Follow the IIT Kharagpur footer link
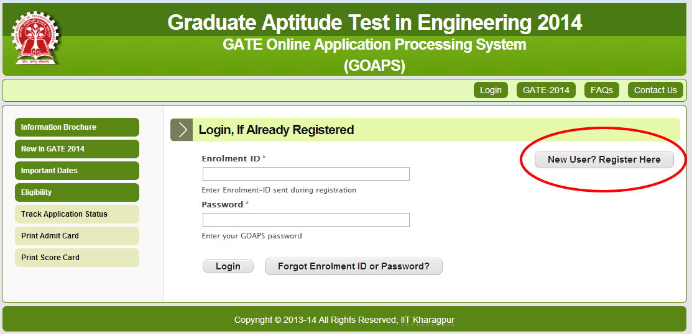 coord(427,320)
